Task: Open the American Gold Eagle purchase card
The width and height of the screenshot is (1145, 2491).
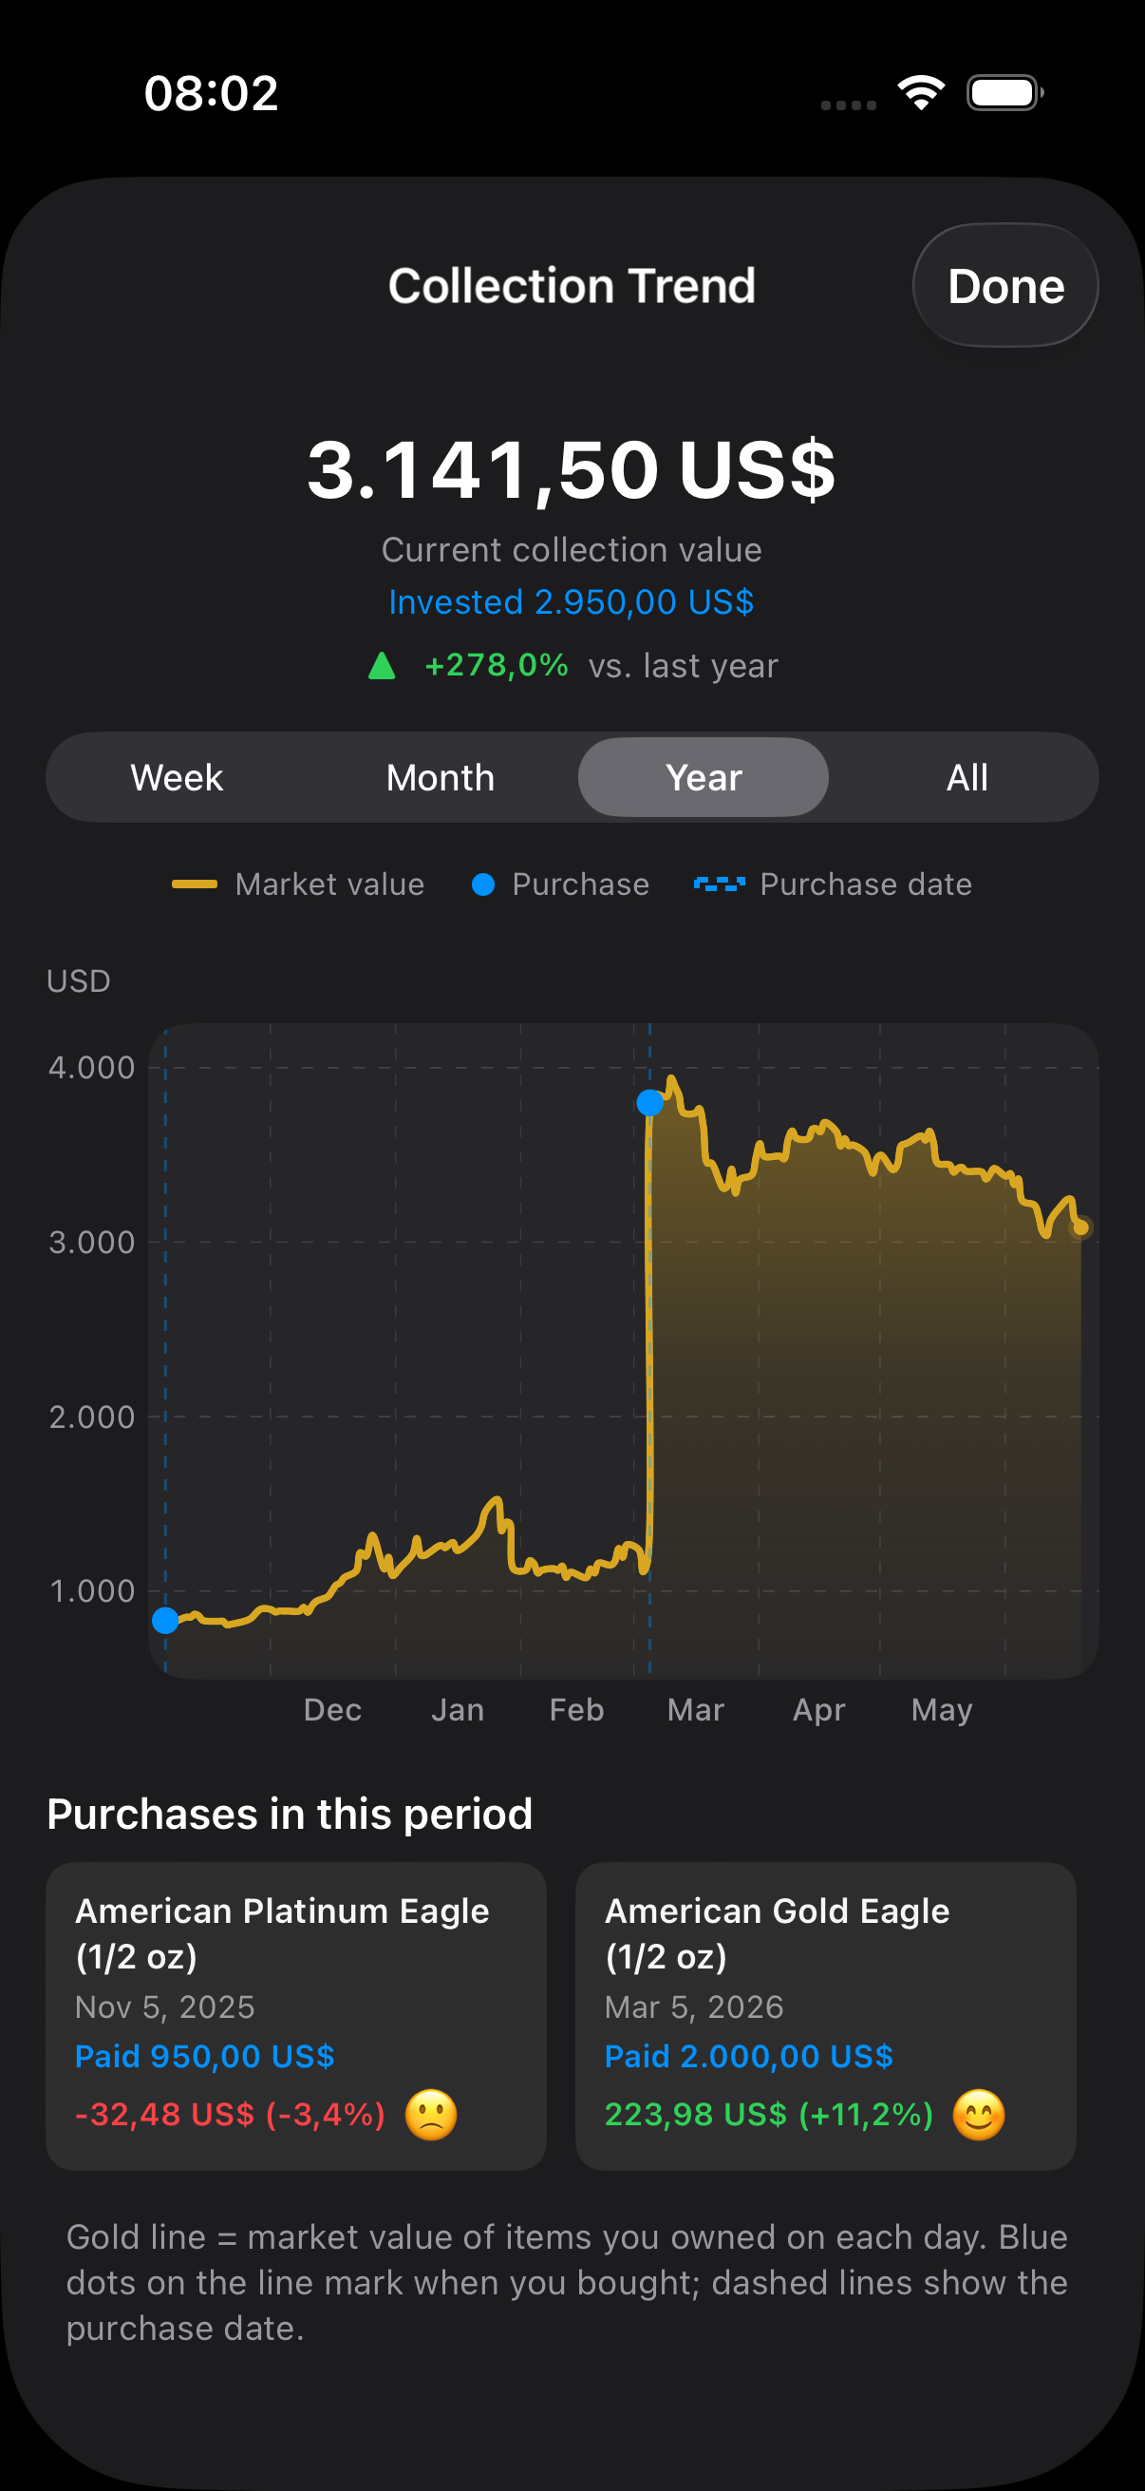Action: click(825, 2016)
